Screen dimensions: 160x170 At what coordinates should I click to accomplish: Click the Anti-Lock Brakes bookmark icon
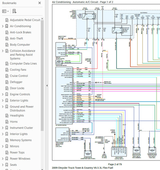click(x=7, y=32)
